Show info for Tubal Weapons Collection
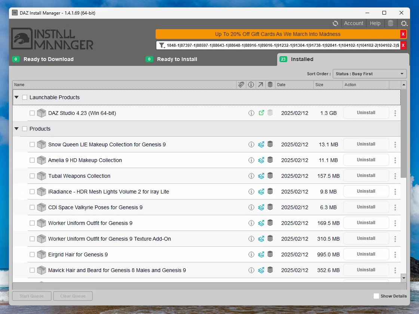This screenshot has height=314, width=419. coord(251,176)
